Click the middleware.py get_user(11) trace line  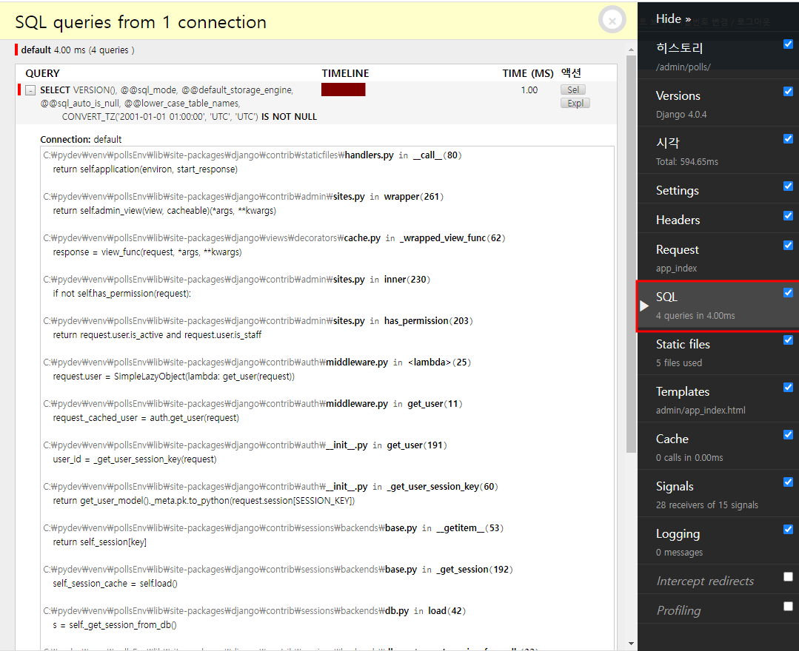(253, 404)
